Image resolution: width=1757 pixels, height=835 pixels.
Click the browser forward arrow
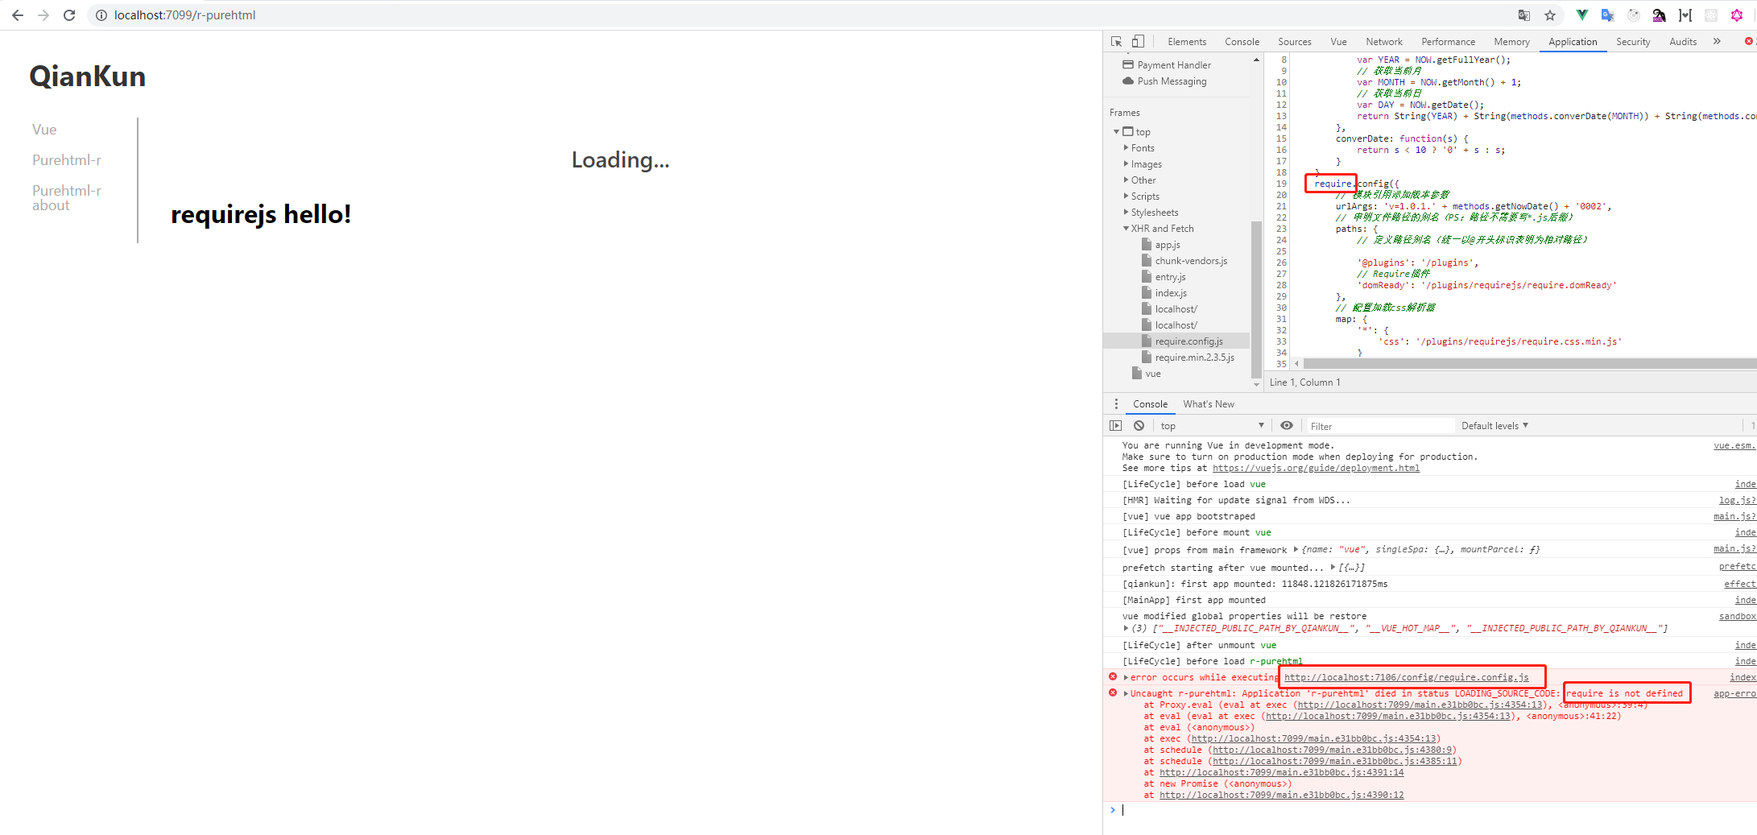[x=43, y=15]
